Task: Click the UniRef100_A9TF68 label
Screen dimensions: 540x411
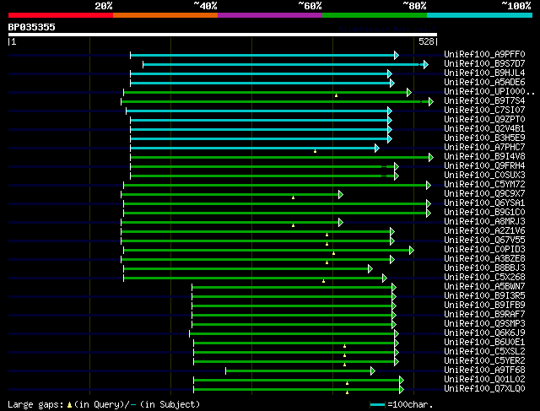Action: 484,370
